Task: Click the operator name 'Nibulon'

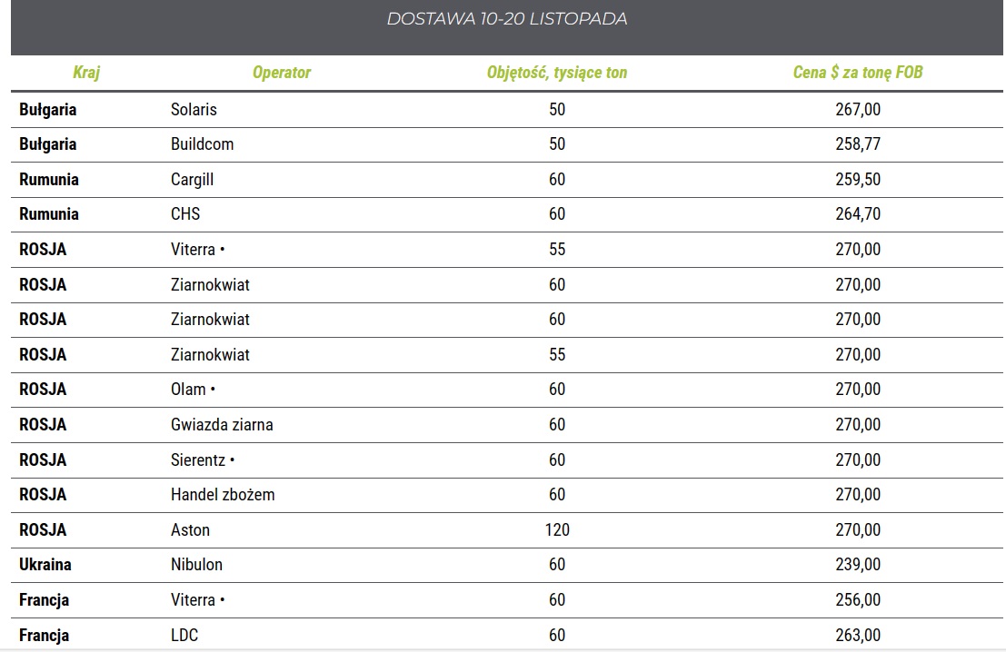Action: tap(196, 564)
